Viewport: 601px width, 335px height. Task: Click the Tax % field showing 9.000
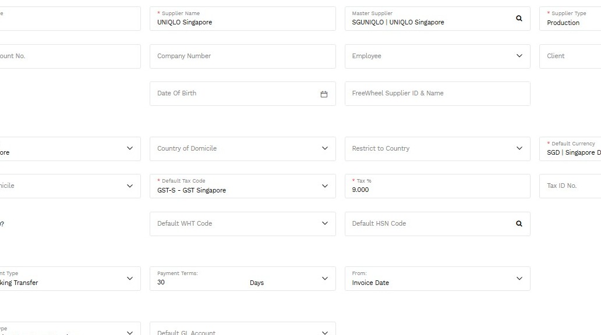pyautogui.click(x=437, y=186)
